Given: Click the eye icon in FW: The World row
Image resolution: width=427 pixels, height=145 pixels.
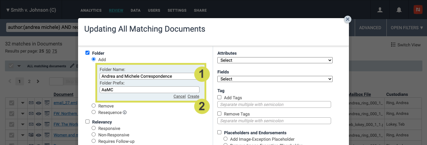Looking at the screenshot, I should 38,124.
